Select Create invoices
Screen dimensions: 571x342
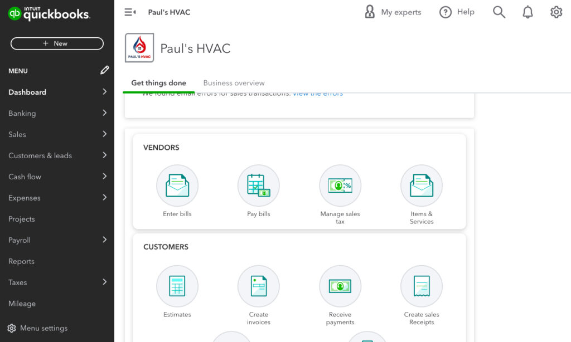(x=258, y=286)
